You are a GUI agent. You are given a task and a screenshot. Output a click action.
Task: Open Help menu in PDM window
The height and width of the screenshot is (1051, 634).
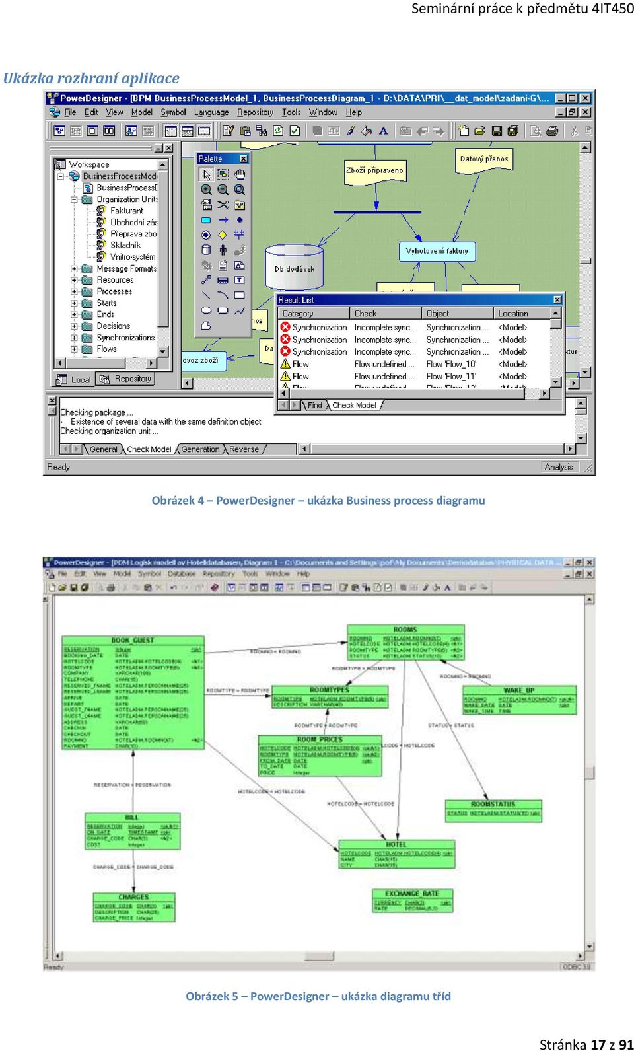[303, 573]
